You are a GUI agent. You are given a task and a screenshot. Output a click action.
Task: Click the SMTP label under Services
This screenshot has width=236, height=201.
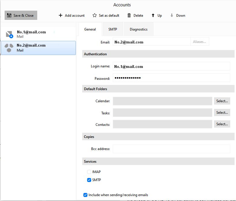pos(96,180)
